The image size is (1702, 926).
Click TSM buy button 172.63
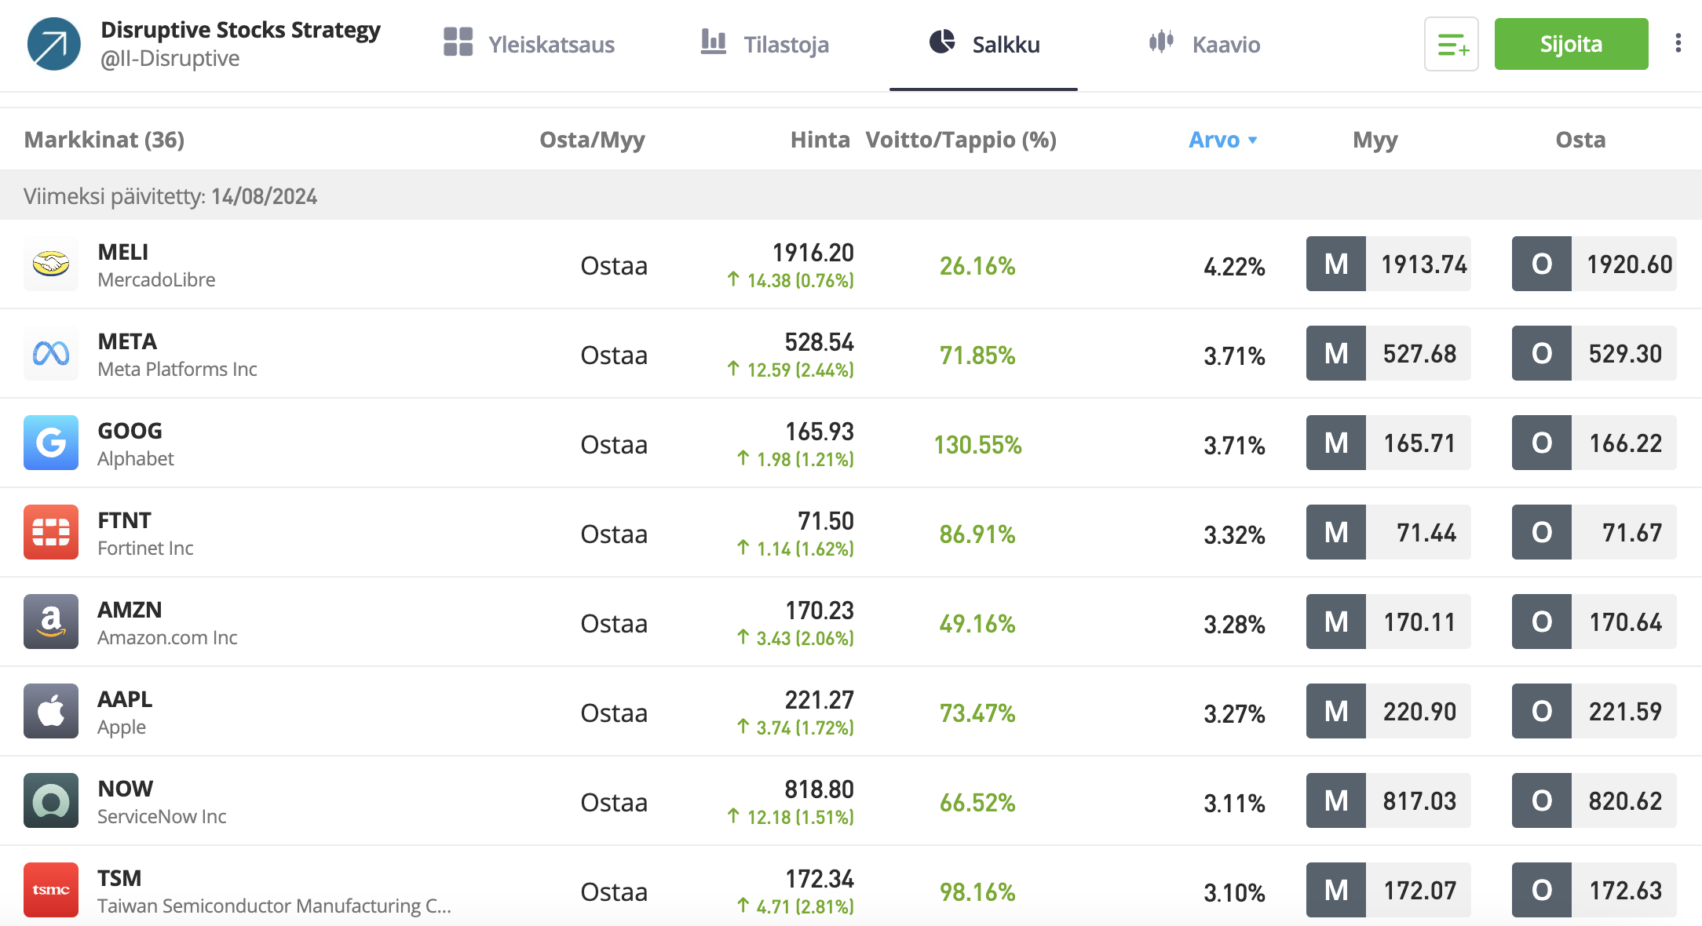pyautogui.click(x=1594, y=890)
